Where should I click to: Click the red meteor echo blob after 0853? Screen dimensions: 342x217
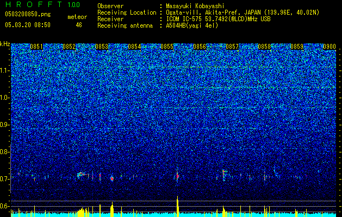(x=112, y=178)
